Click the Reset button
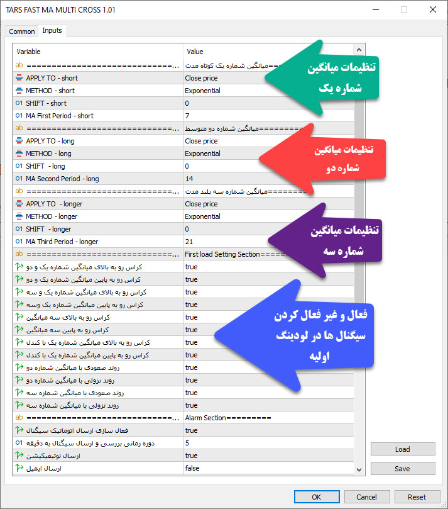 click(417, 497)
